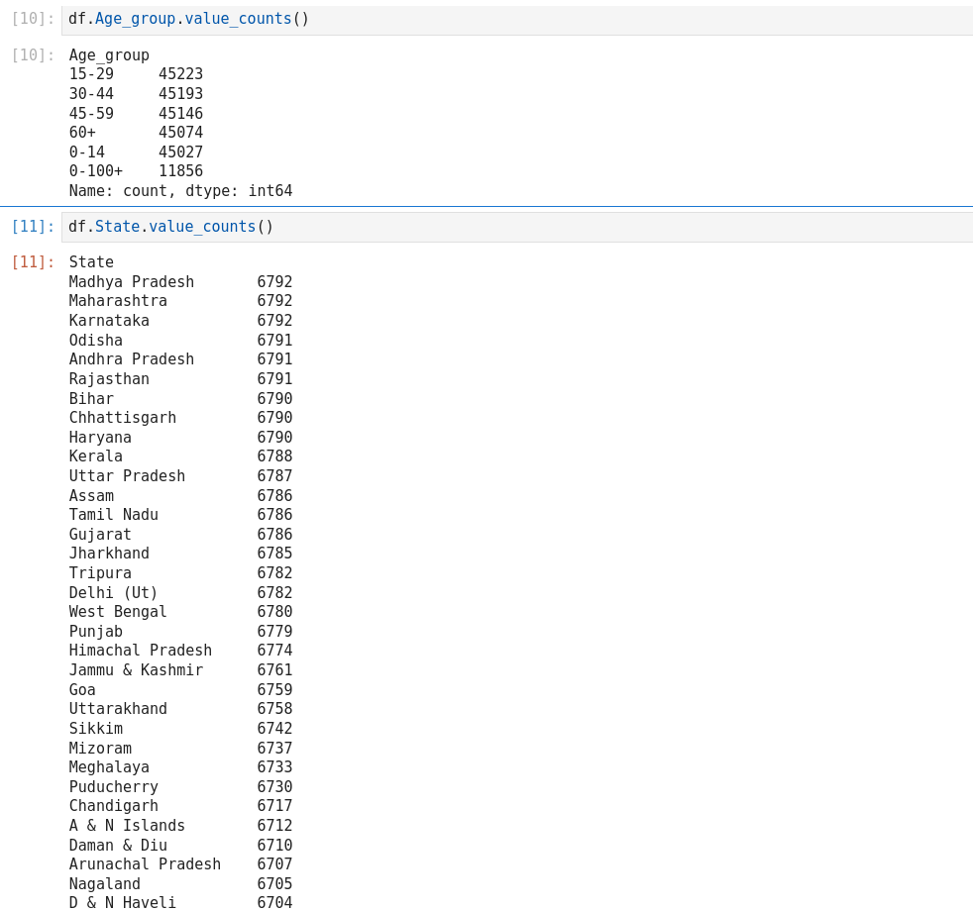Place cursor on 'State' in cell 11 code
Viewport: 973px width, 910px height.
point(117,227)
